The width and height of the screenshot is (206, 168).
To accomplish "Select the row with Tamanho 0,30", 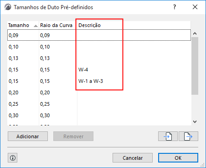I will coord(99,115).
